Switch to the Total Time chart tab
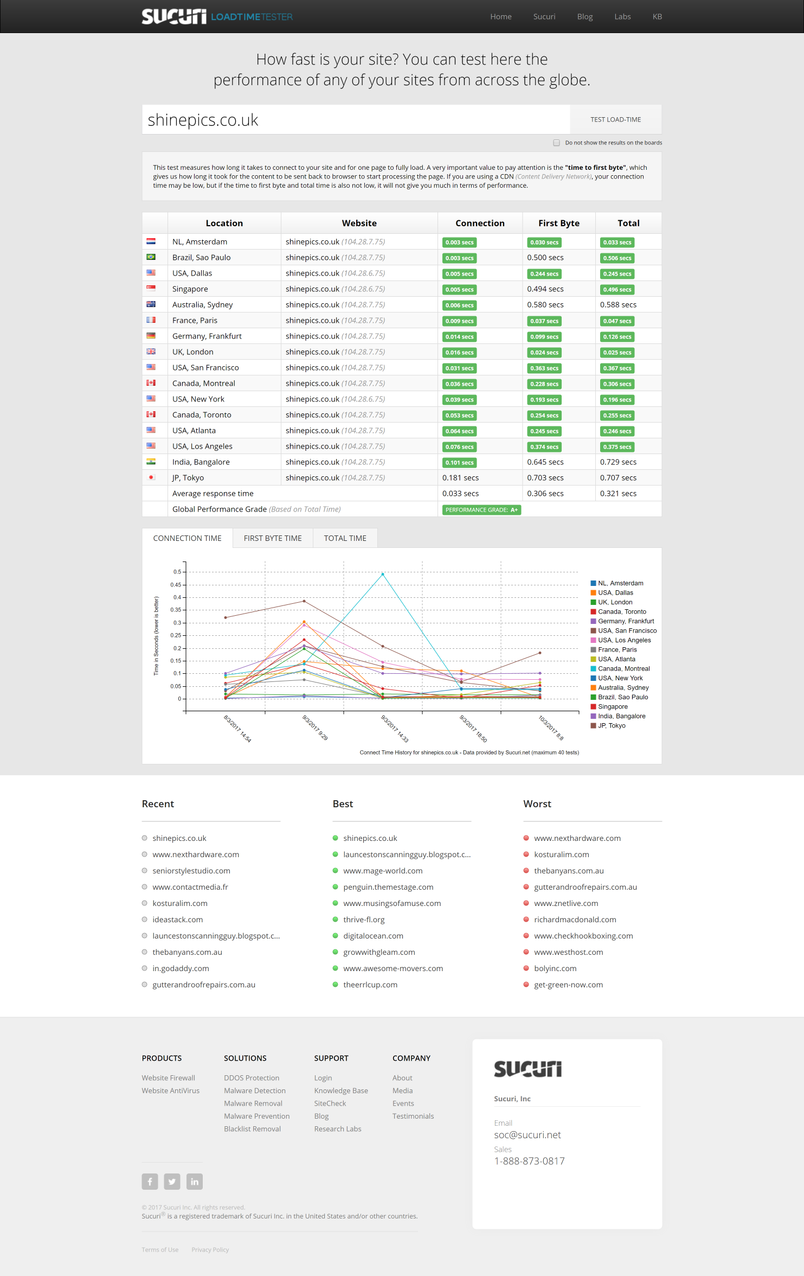 pyautogui.click(x=345, y=538)
